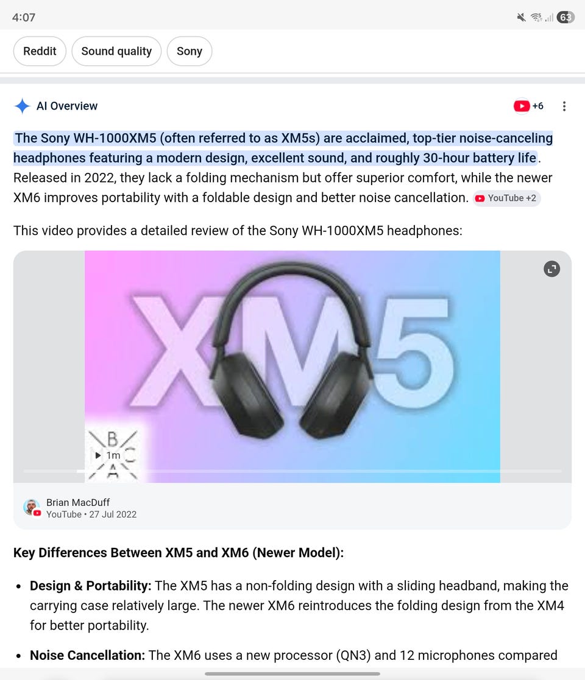Tap the highlighted Sony WH-1000XM5 summary text

tap(283, 148)
